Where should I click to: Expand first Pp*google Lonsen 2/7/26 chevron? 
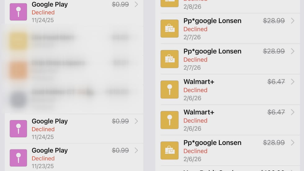(293, 21)
